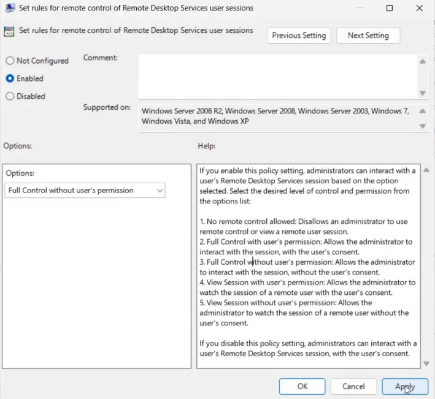Open the Full Control without user's permission dropdown
This screenshot has width=435, height=399.
coord(85,191)
